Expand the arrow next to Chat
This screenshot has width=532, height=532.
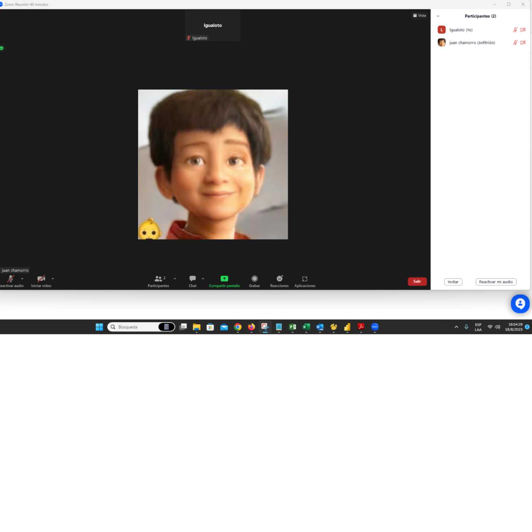(203, 279)
